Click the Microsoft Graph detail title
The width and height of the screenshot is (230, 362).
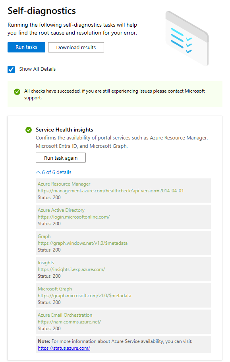pyautogui.click(x=55, y=289)
